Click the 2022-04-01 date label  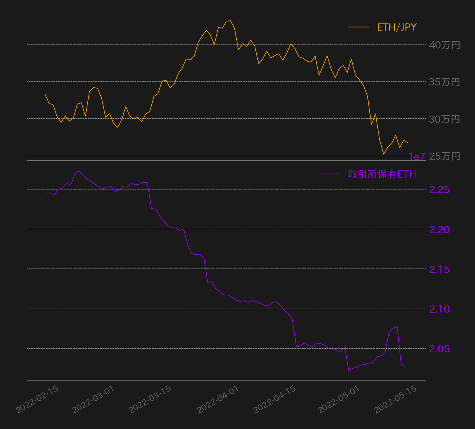[x=218, y=399]
